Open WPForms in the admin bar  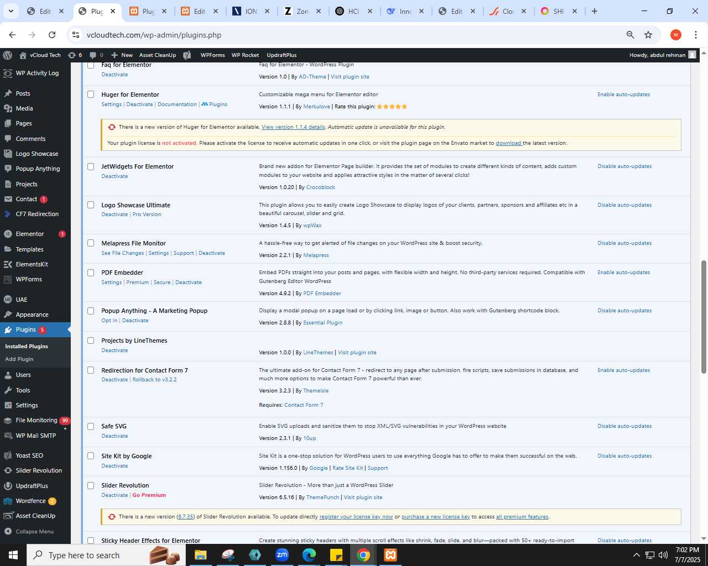click(212, 55)
